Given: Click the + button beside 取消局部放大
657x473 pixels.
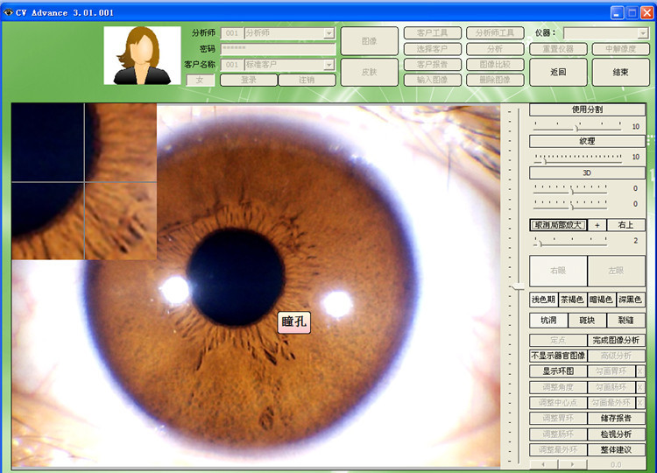Looking at the screenshot, I should point(597,225).
